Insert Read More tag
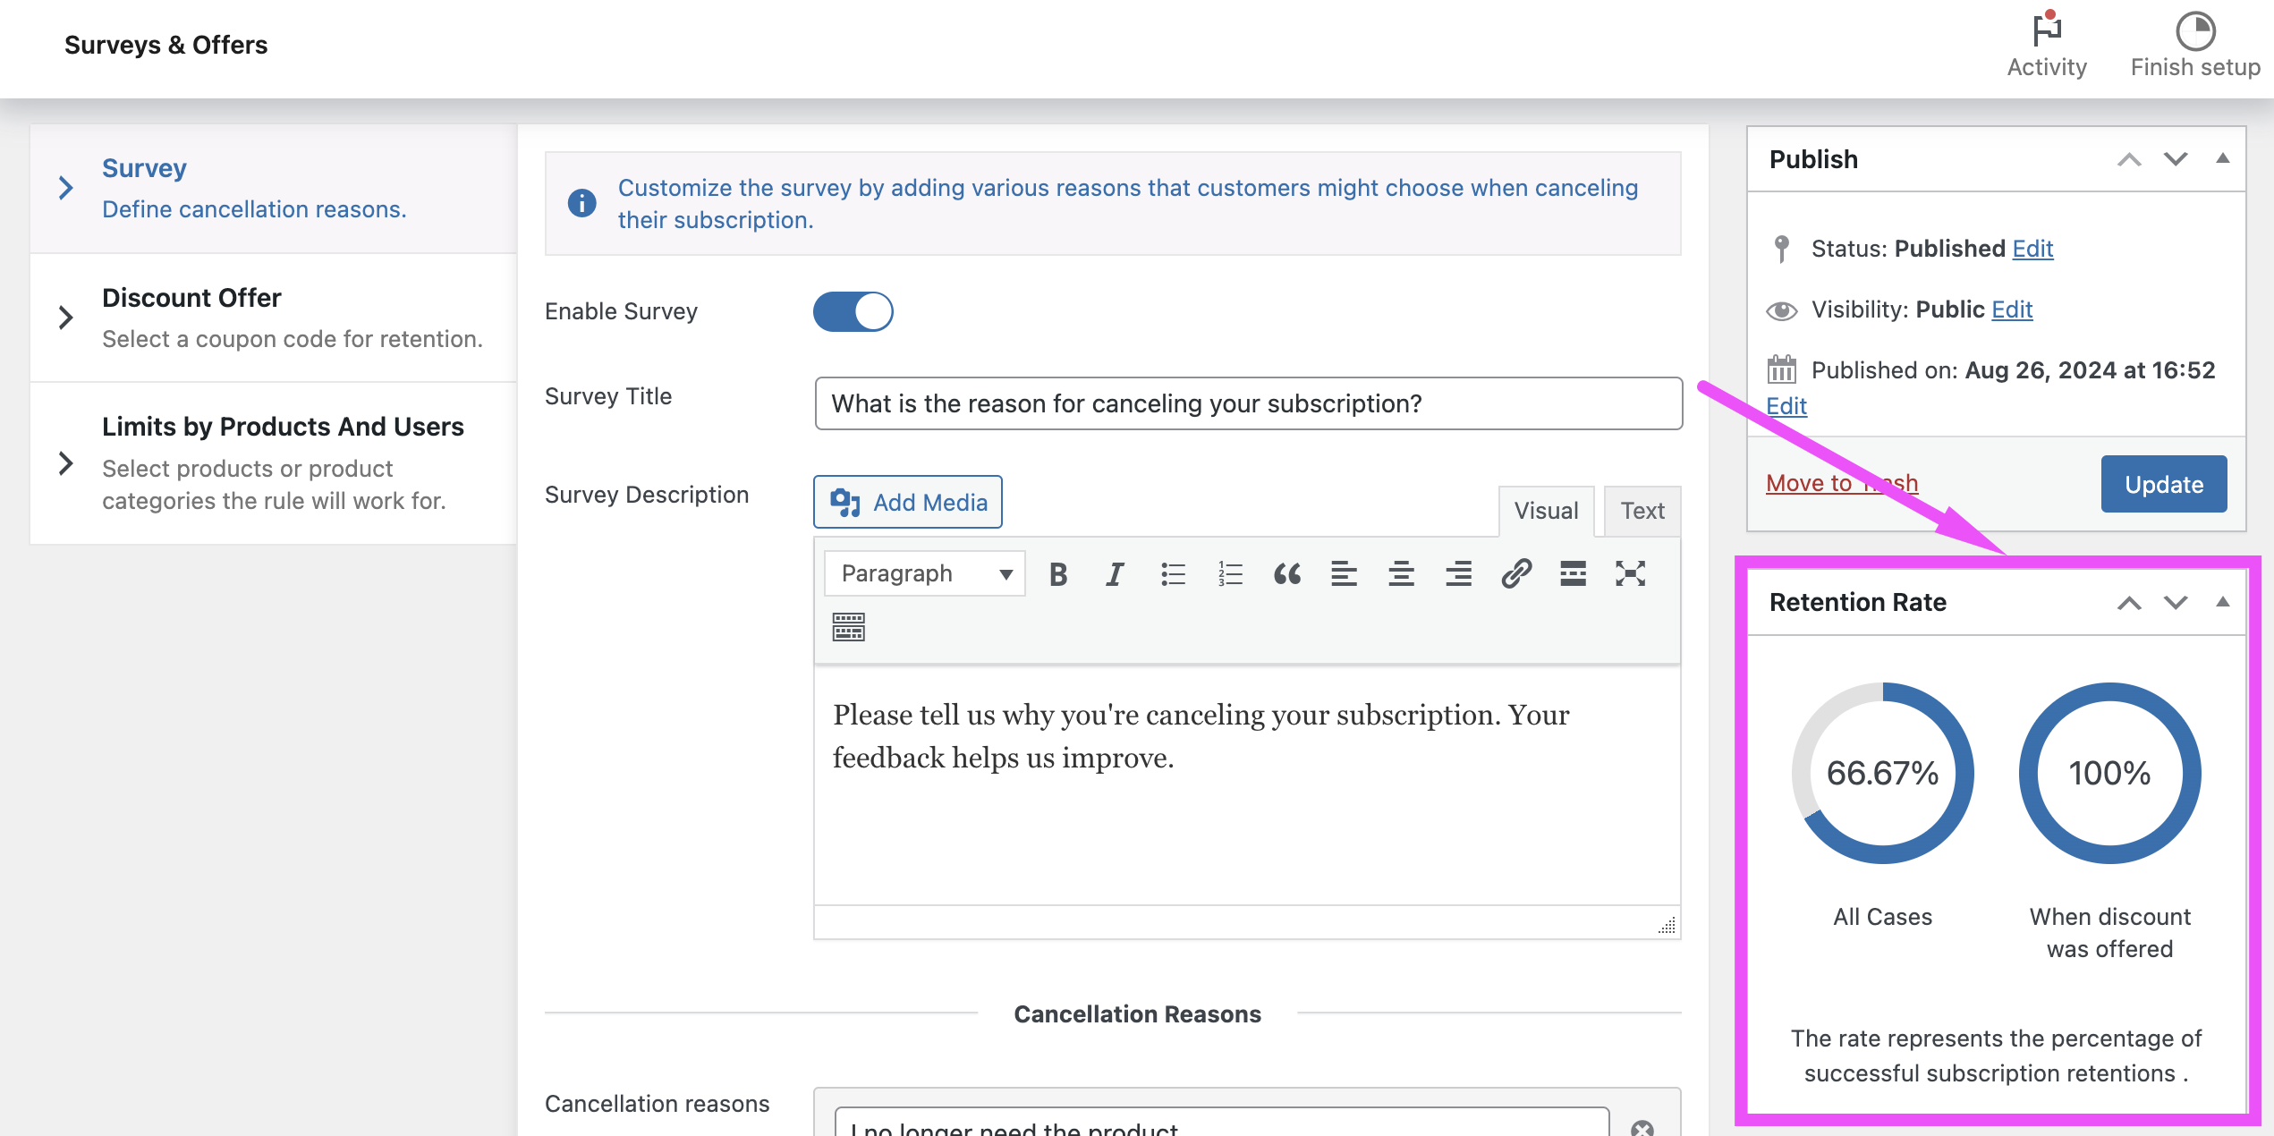The height and width of the screenshot is (1136, 2274). point(1573,574)
